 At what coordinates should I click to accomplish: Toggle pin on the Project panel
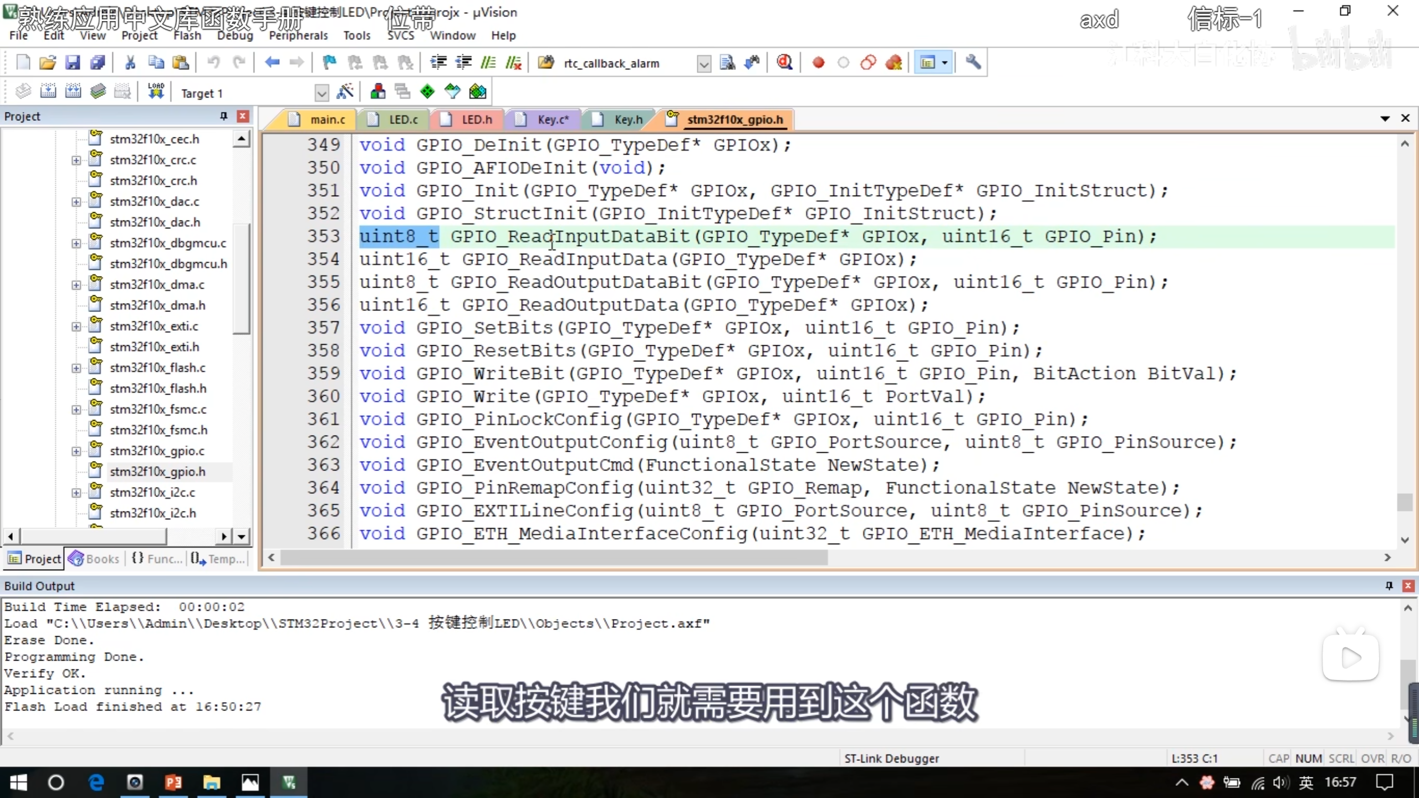pyautogui.click(x=223, y=116)
